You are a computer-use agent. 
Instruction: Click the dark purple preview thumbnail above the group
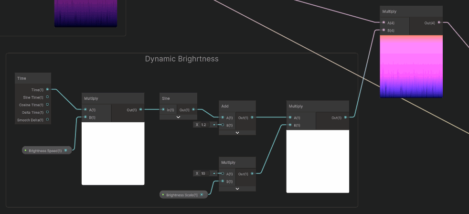click(x=86, y=13)
